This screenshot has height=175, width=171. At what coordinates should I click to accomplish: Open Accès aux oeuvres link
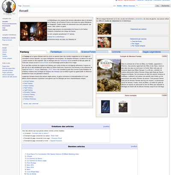coord(31,104)
